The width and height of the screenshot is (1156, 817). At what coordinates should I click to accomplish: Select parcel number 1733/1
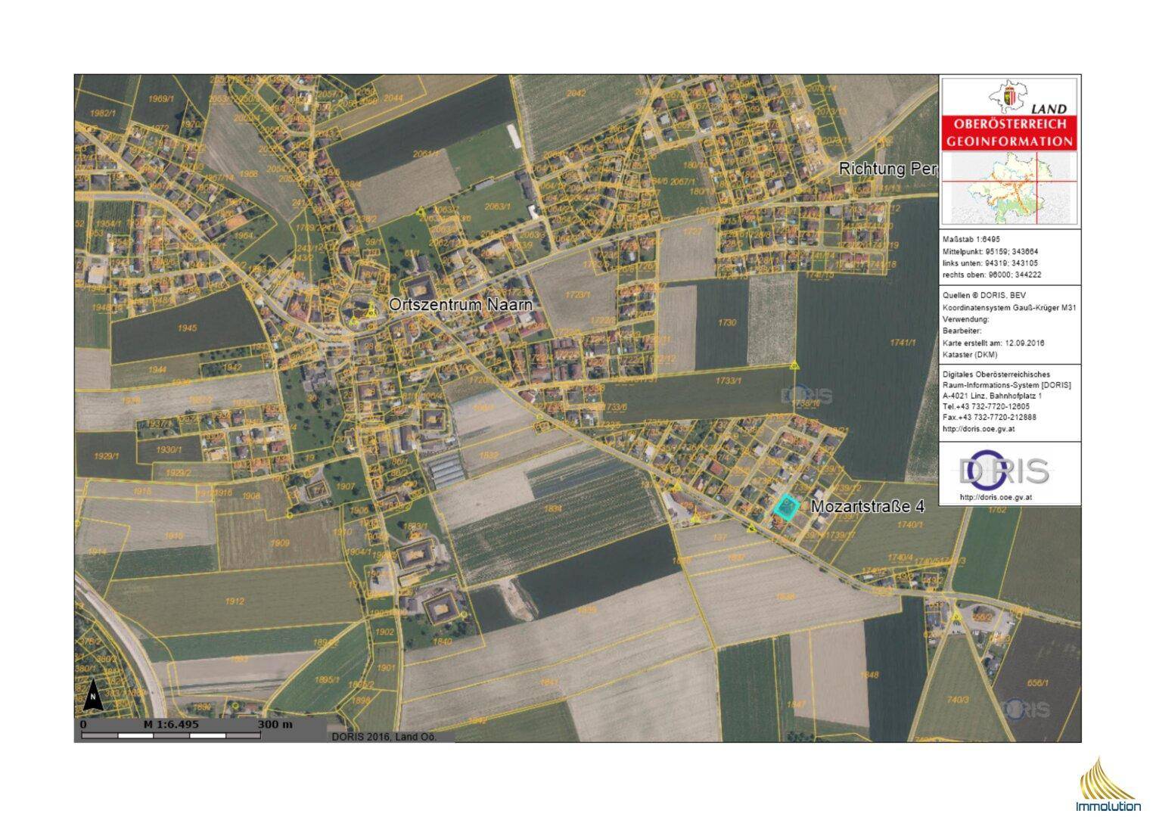[727, 381]
